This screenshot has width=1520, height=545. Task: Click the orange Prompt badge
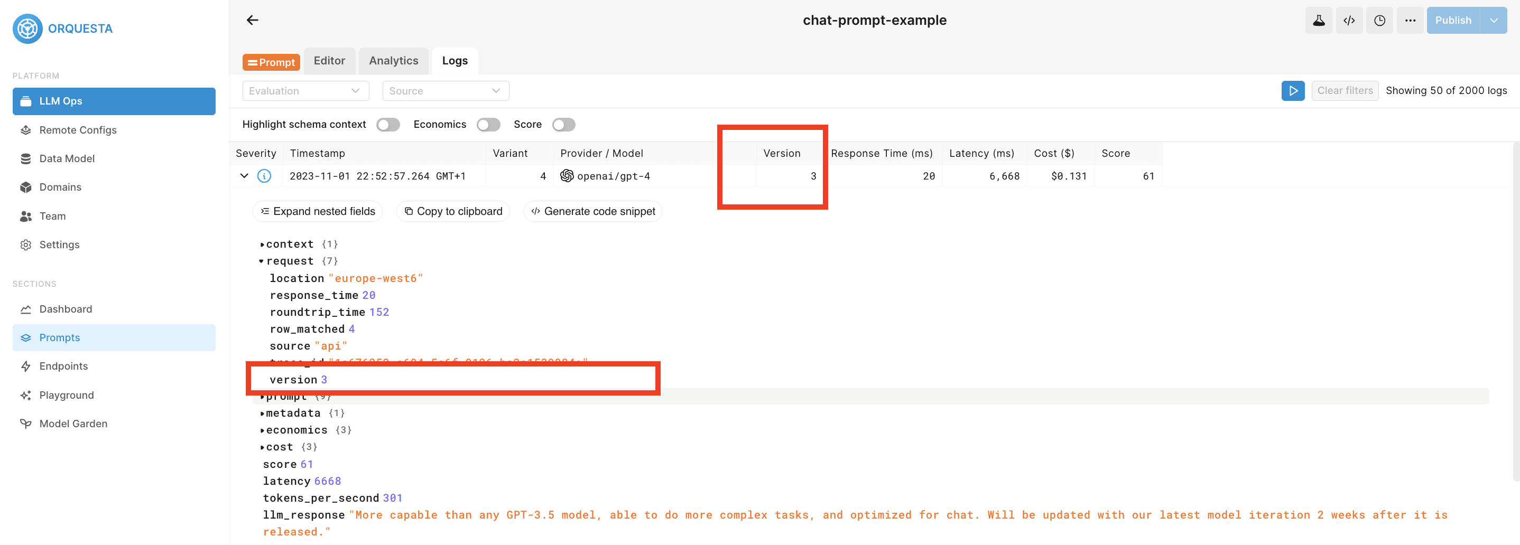point(272,62)
